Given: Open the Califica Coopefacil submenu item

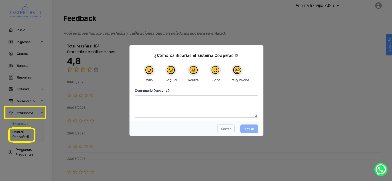Looking at the screenshot, I should (x=21, y=134).
